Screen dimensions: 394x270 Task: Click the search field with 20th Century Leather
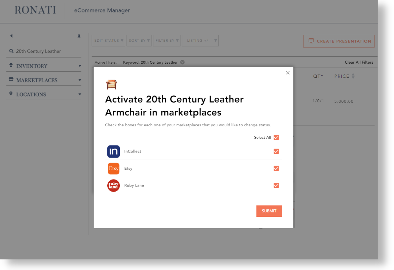[x=44, y=51]
